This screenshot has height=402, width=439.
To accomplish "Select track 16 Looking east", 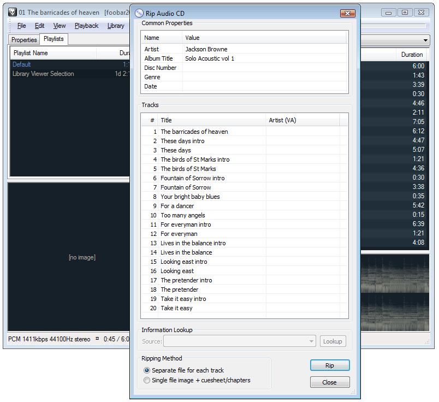I will 245,271.
